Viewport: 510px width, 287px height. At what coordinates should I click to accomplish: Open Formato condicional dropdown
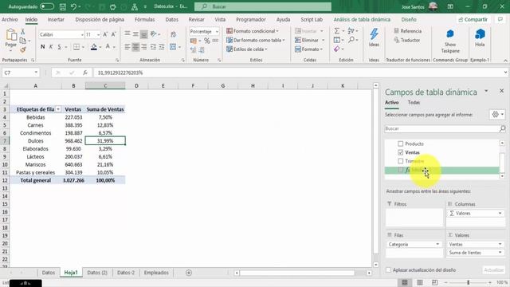pyautogui.click(x=253, y=31)
